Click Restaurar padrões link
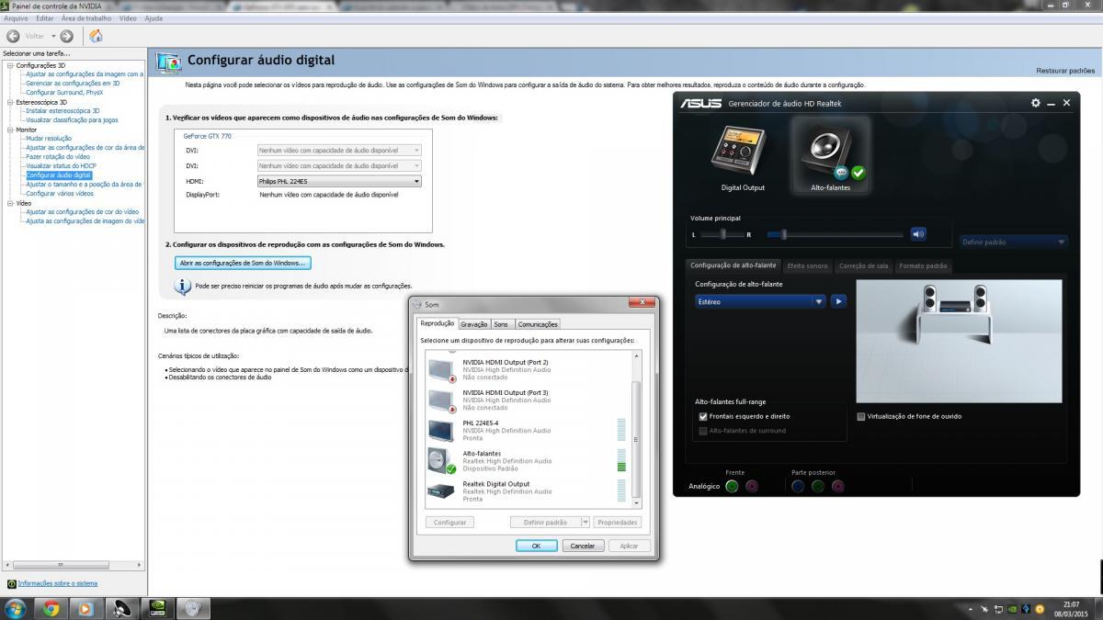 (1065, 71)
